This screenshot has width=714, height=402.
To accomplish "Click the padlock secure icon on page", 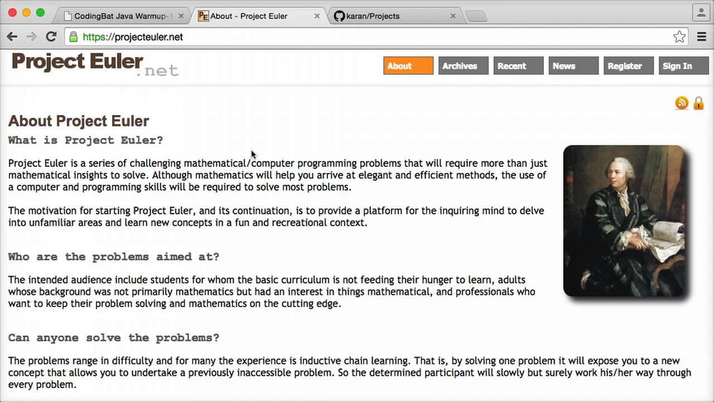I will click(x=698, y=103).
